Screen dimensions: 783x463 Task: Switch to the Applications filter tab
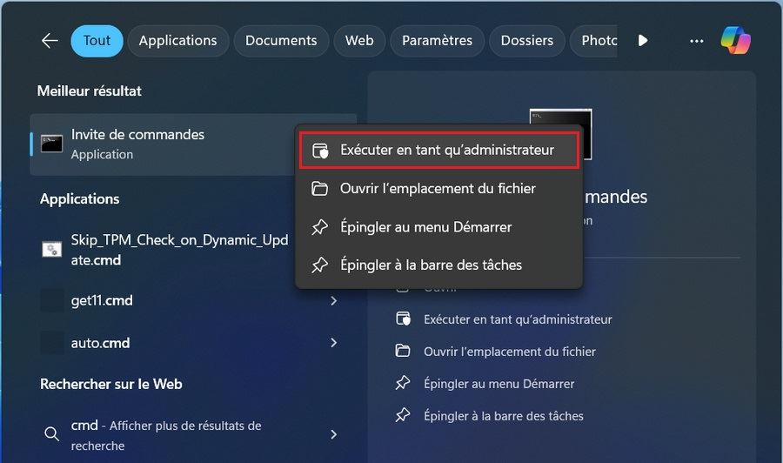tap(177, 41)
